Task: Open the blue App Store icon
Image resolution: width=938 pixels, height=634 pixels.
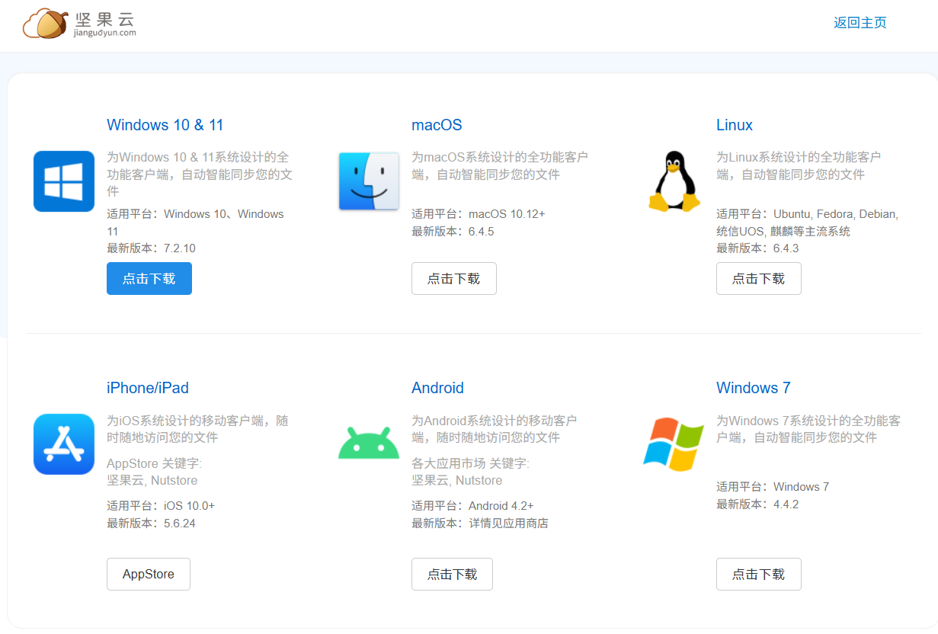Action: click(64, 444)
